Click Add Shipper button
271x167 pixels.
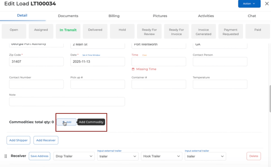click(18, 140)
